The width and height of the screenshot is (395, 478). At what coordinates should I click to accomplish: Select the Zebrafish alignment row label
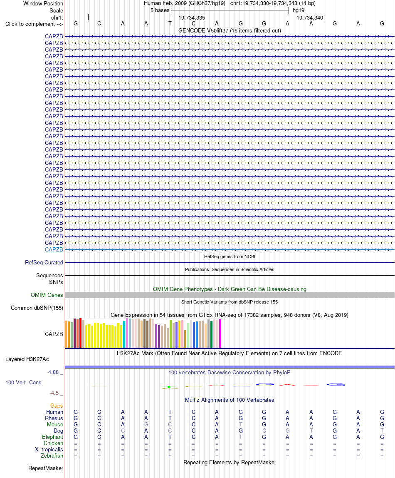coord(52,456)
